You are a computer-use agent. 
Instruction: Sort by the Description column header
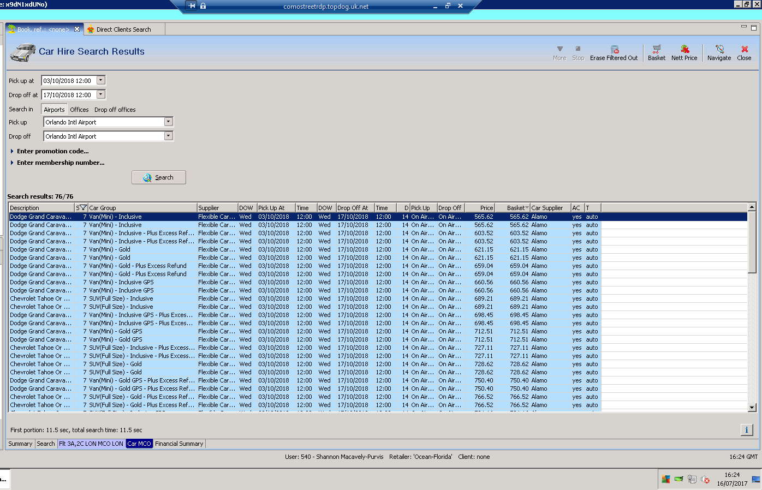tap(41, 208)
